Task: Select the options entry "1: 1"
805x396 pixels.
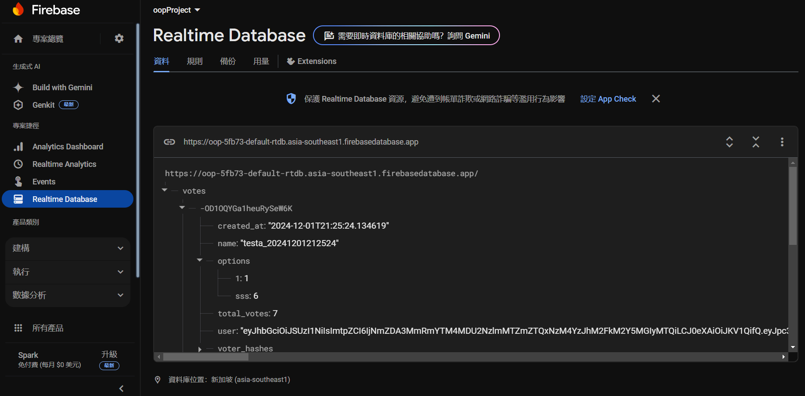Action: (242, 279)
